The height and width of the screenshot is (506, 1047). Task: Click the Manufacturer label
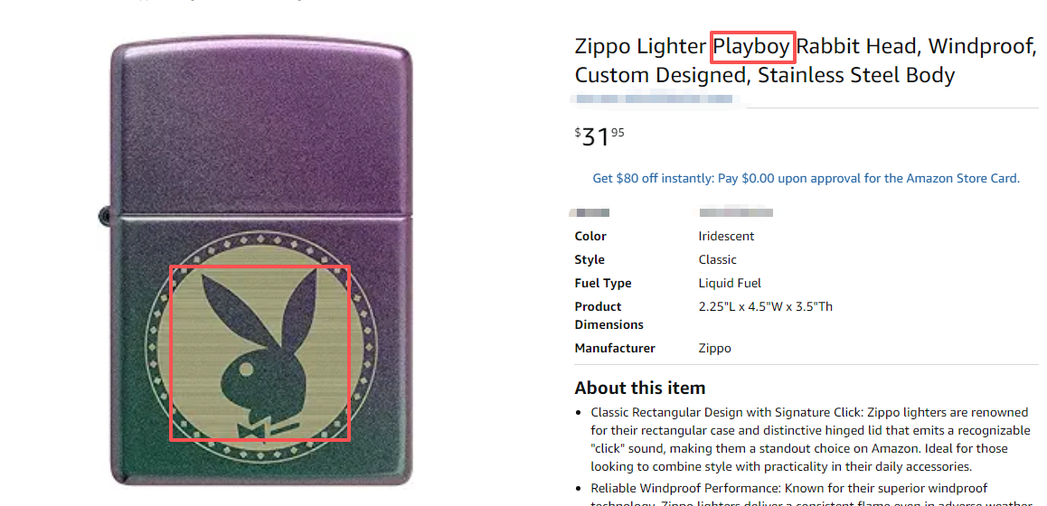pos(615,348)
